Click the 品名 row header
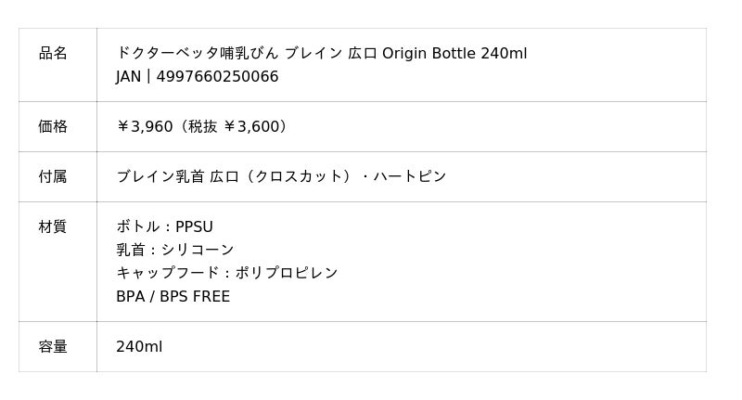This screenshot has width=742, height=400. 53,53
